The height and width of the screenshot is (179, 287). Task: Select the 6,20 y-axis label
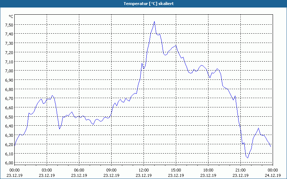click(9, 145)
